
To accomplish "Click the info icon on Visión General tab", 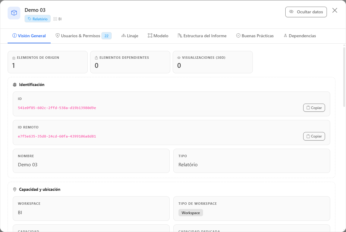I will tap(14, 36).
